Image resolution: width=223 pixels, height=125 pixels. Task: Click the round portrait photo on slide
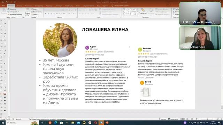(x=60, y=40)
